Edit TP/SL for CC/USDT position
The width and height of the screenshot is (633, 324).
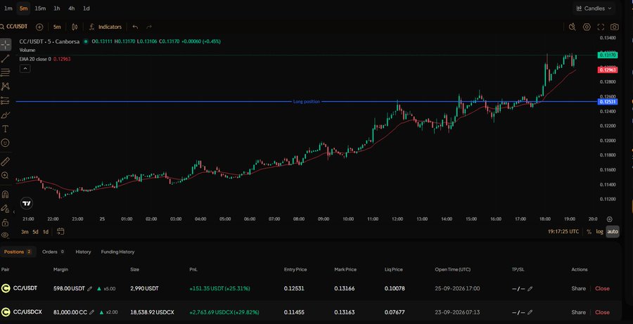tap(530, 288)
